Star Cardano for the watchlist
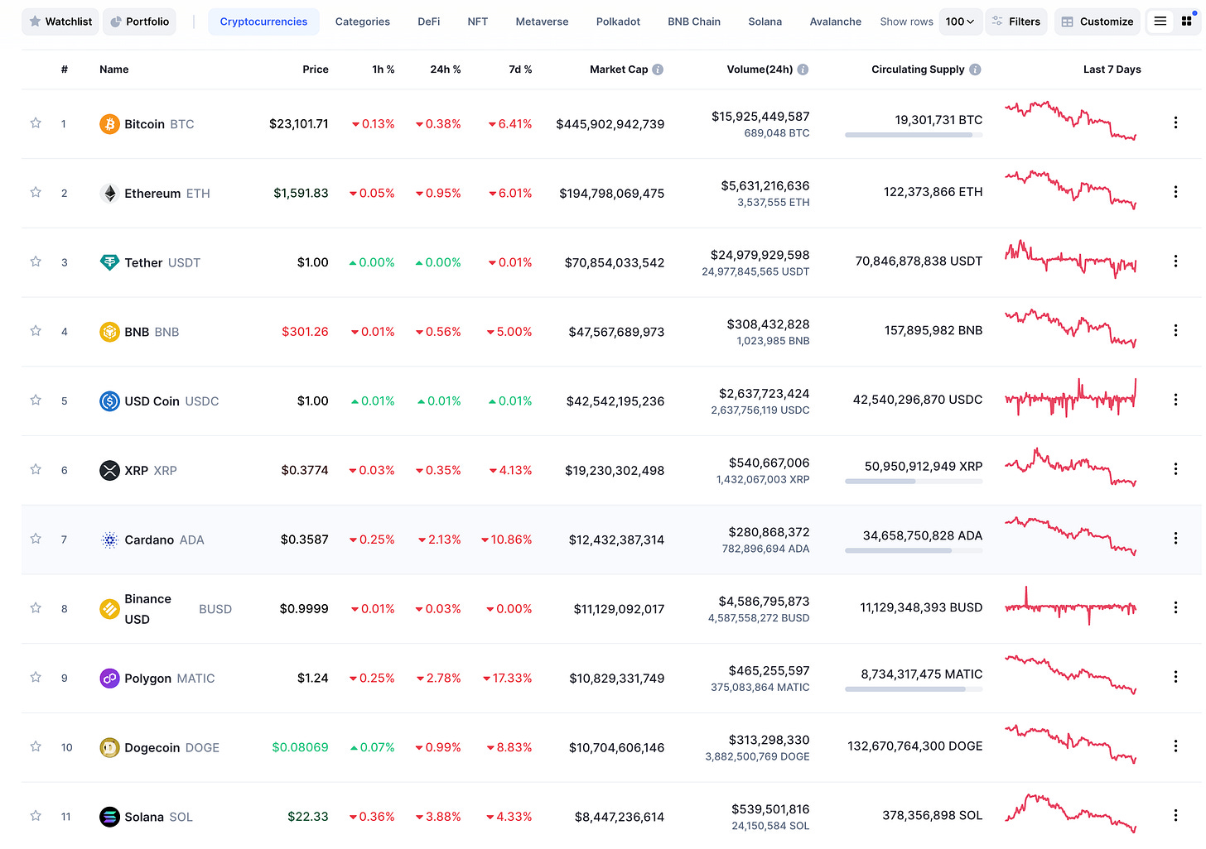1206x849 pixels. 36,539
